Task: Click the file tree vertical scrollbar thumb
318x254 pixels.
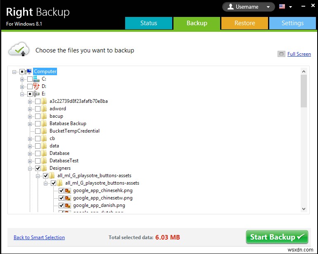Action: click(x=304, y=91)
